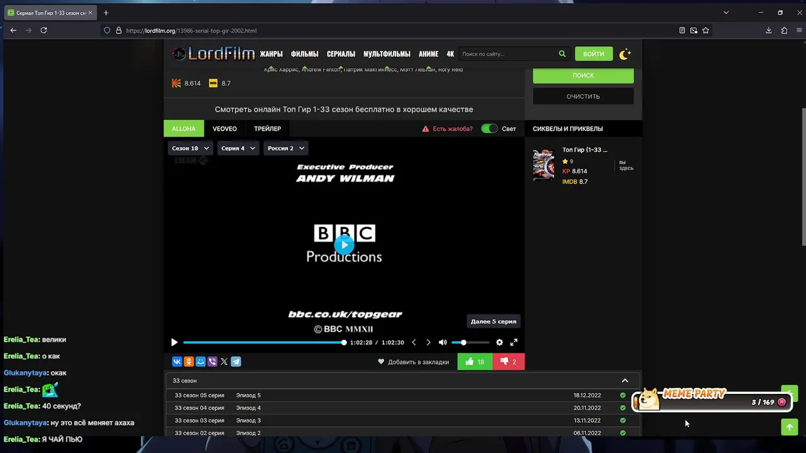
Task: Open the ЖАНРЫ menu
Action: (271, 54)
